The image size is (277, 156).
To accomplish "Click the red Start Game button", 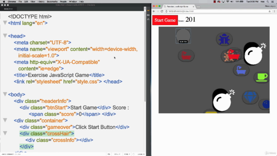I will point(165,20).
